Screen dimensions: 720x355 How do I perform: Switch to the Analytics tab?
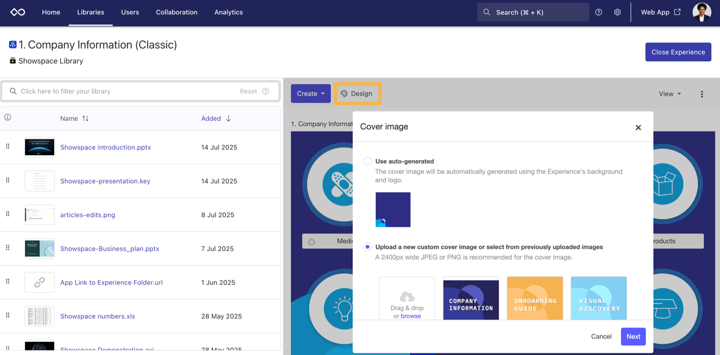[228, 12]
